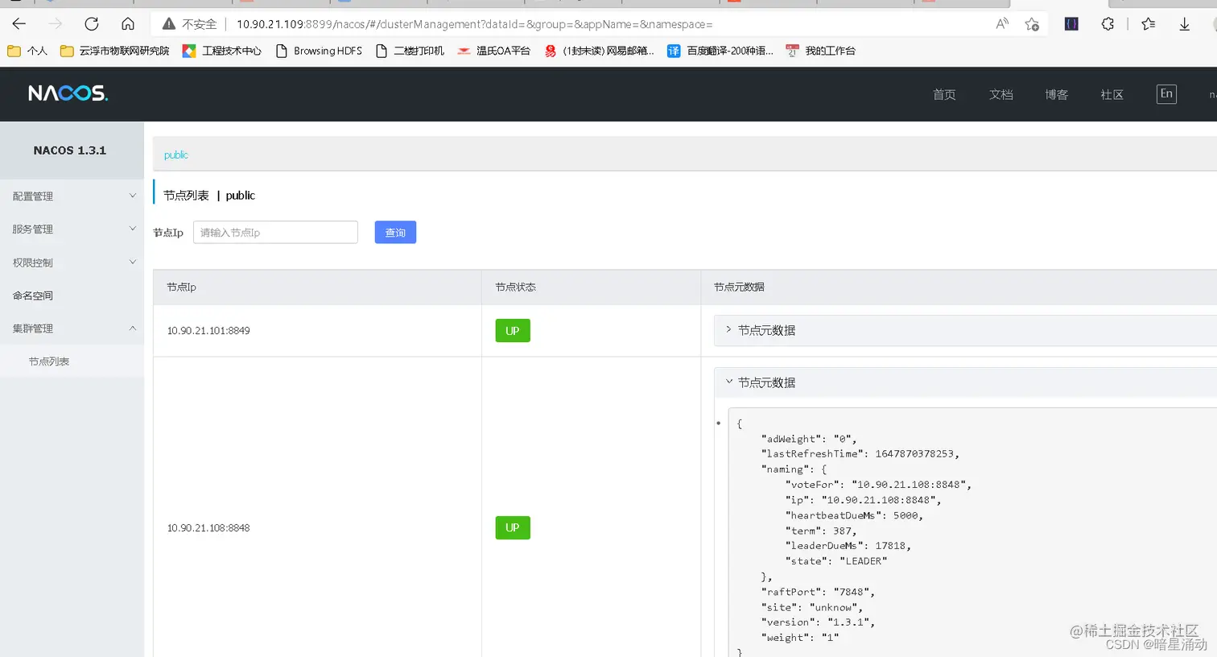Image resolution: width=1217 pixels, height=657 pixels.
Task: Click the NACOS logo
Action: point(68,93)
